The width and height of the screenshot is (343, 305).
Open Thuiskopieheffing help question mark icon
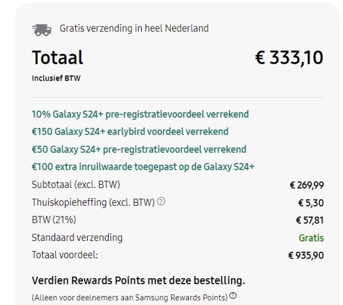[161, 201]
